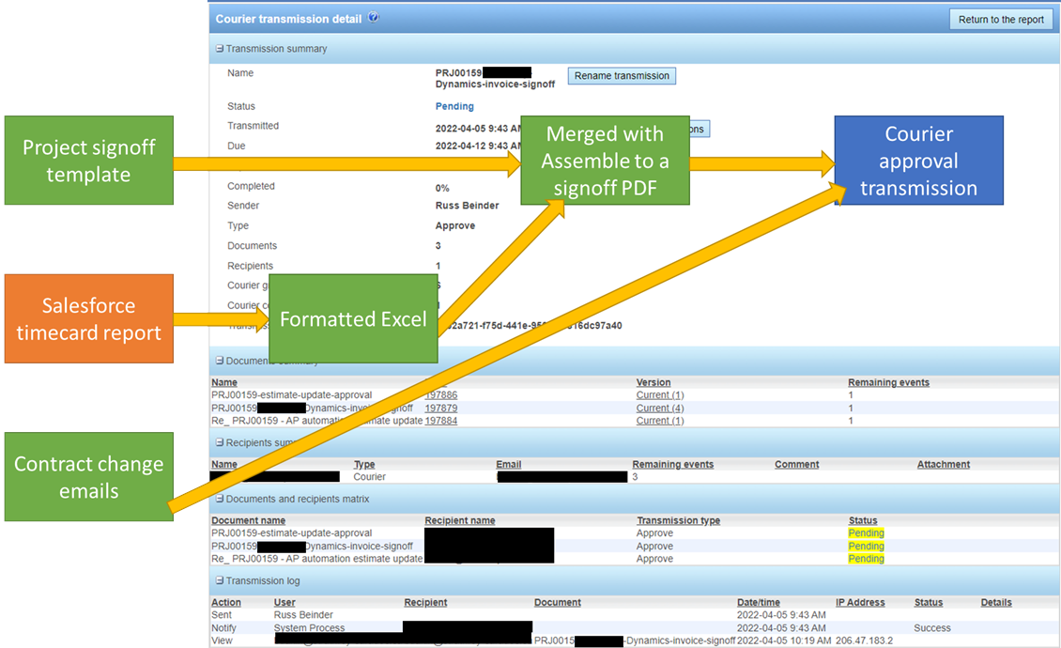Select the Courier approval transmission blue box
This screenshot has width=1061, height=648.
tap(918, 161)
